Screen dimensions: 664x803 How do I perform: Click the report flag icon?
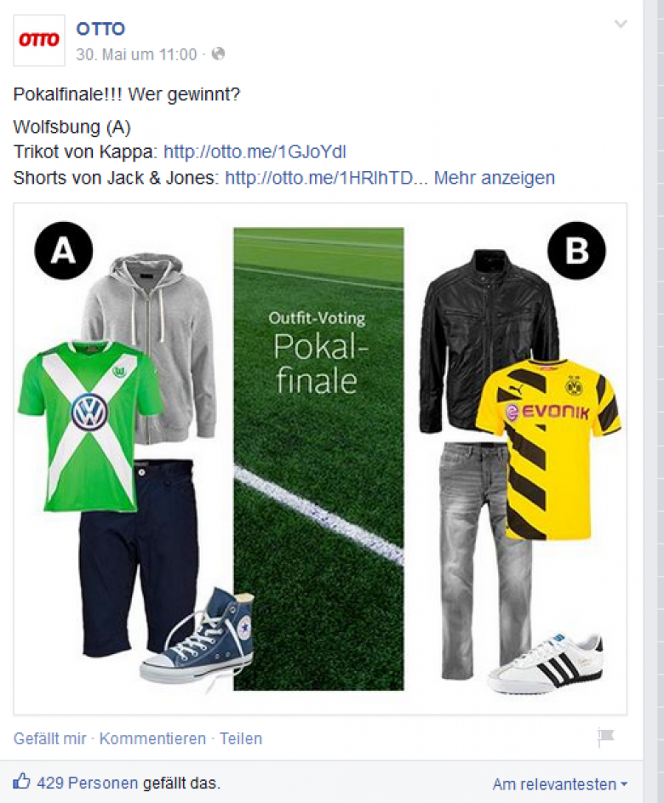click(x=605, y=738)
